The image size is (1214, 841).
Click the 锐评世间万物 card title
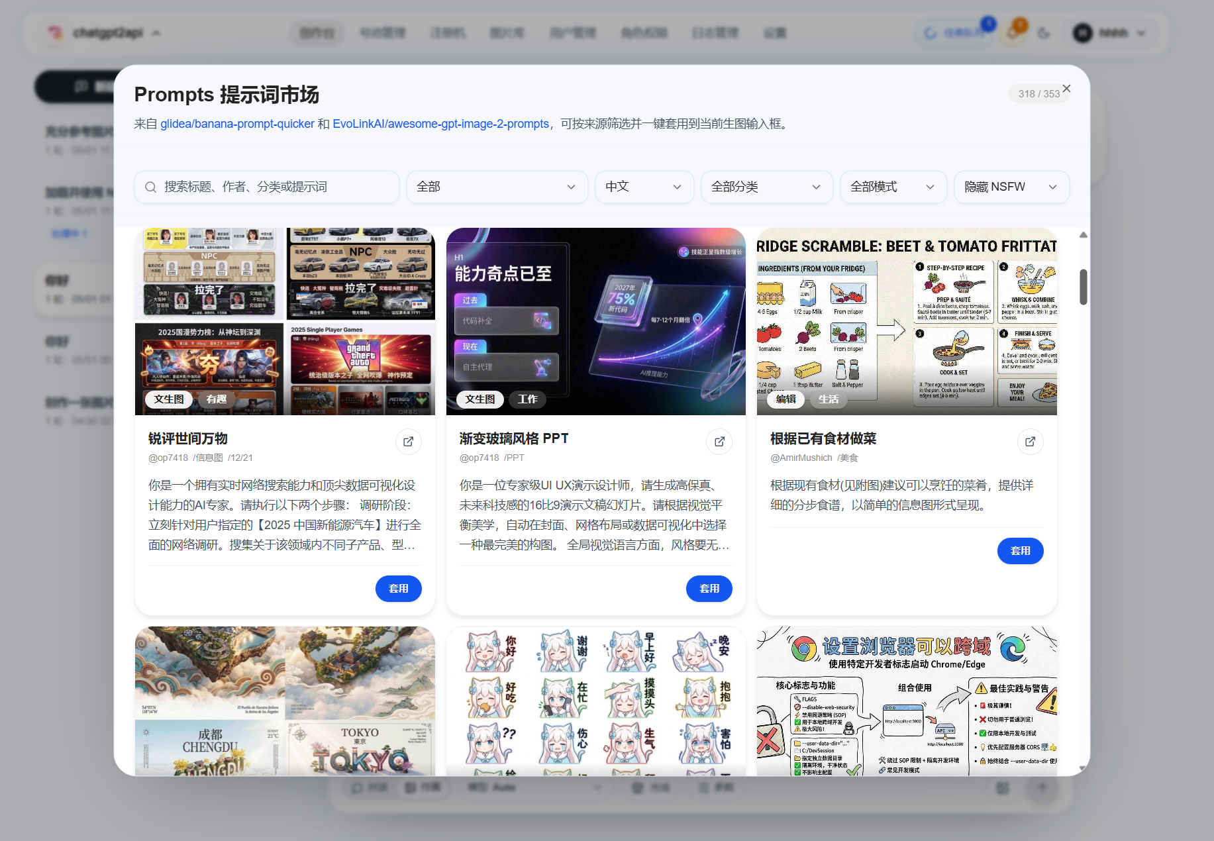[188, 438]
